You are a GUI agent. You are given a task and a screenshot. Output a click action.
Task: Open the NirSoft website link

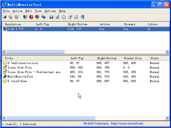(x=127, y=123)
